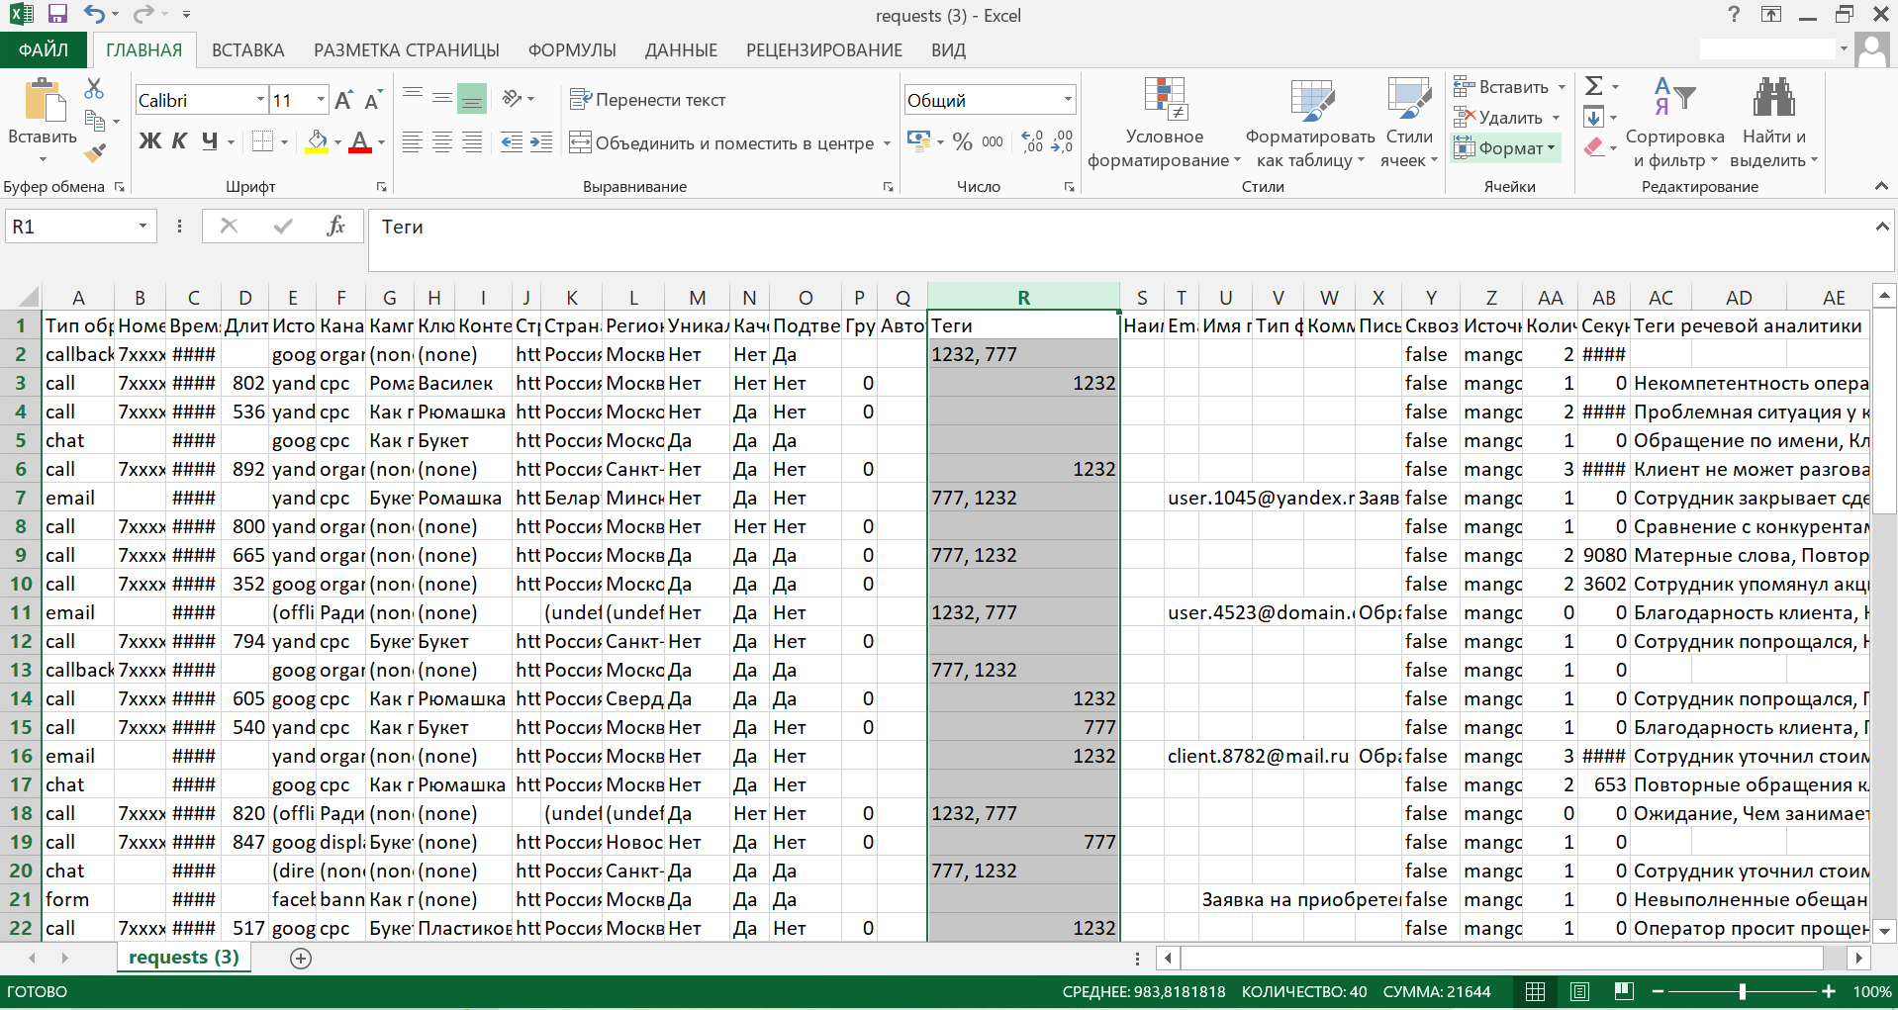Add a new sheet with plus button

click(301, 958)
